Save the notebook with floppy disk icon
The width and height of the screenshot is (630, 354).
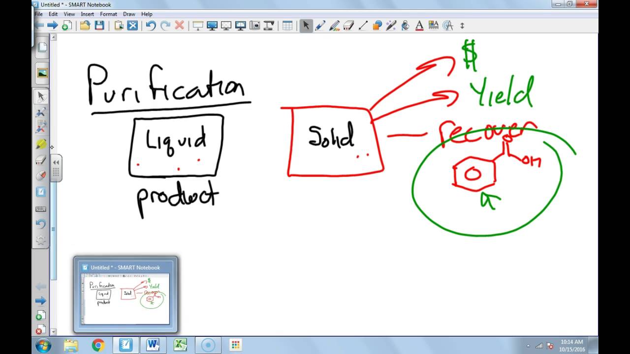(x=99, y=26)
